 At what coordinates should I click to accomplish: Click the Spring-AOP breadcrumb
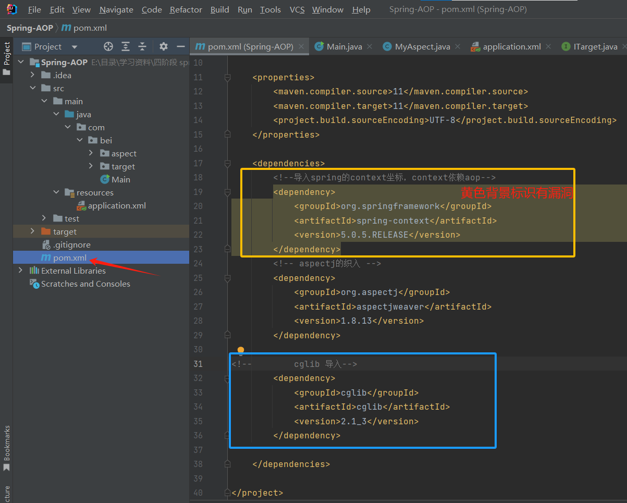[x=29, y=28]
